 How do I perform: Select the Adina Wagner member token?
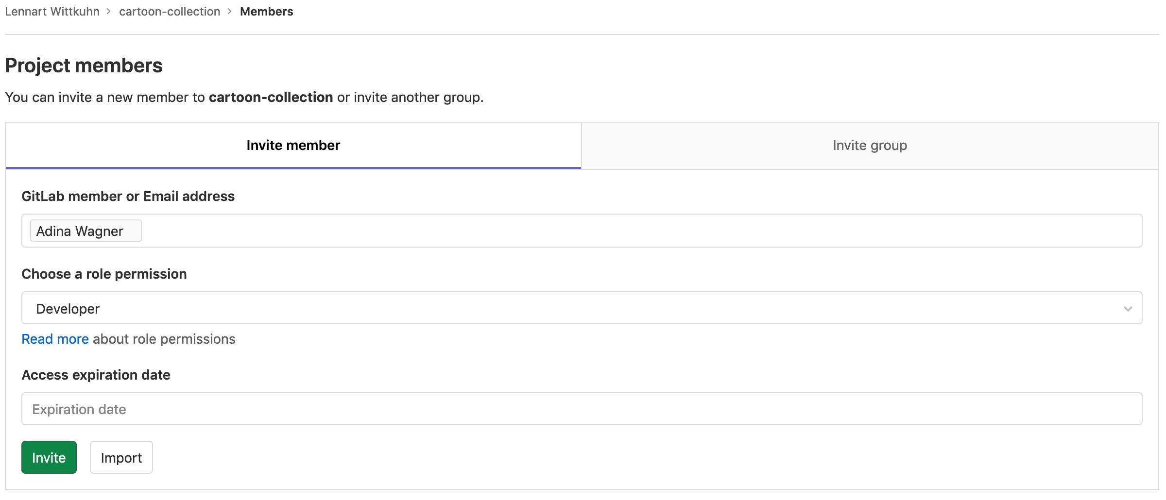pos(80,231)
